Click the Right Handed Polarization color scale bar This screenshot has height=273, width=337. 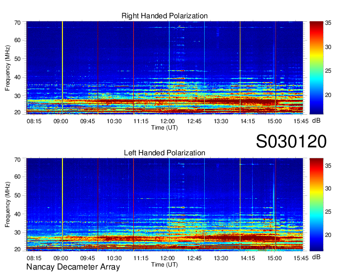pyautogui.click(x=316, y=68)
